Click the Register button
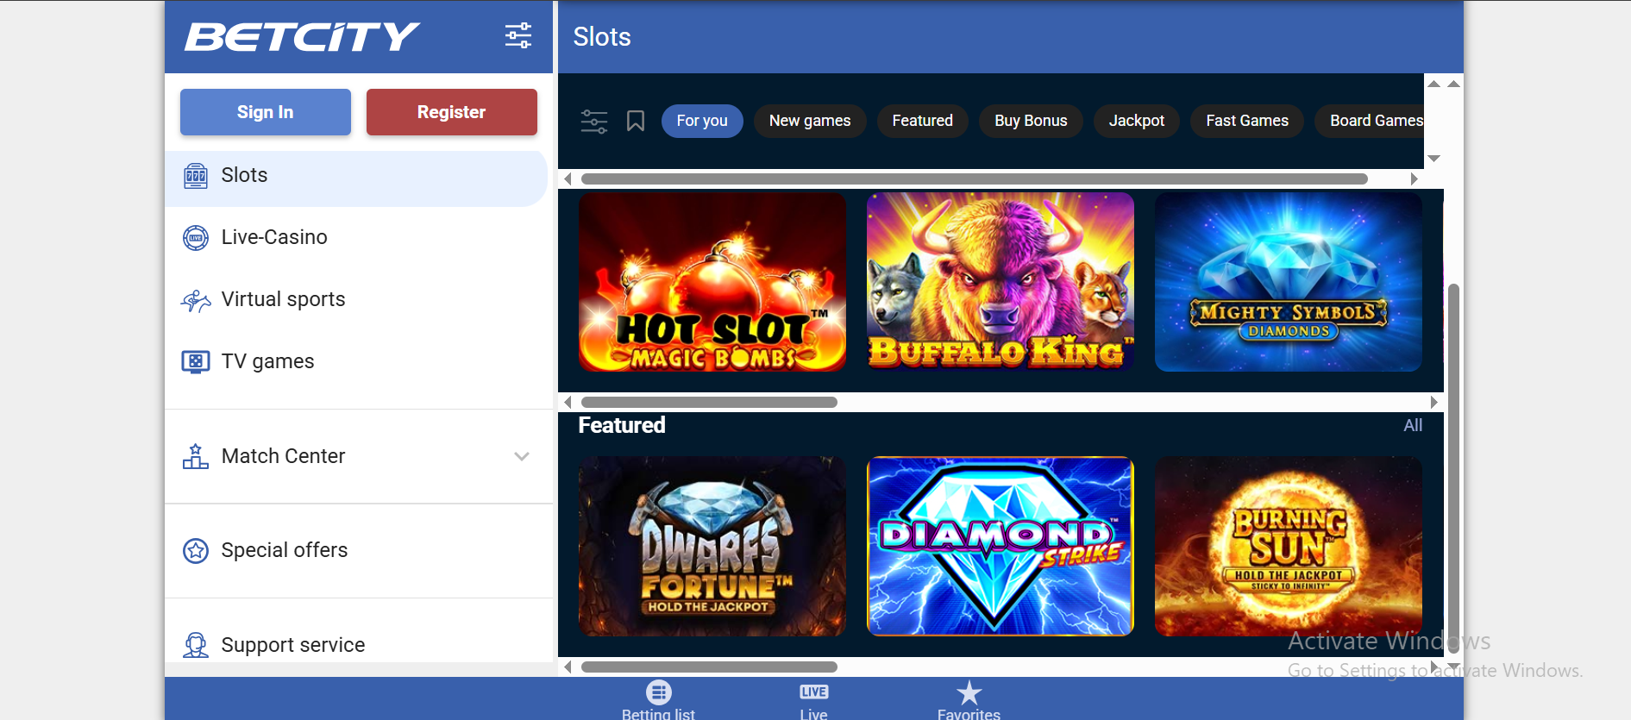 (x=452, y=112)
